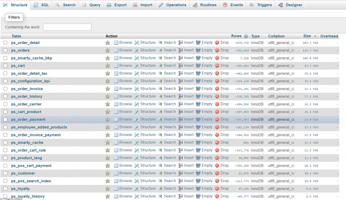This screenshot has height=200, width=346.
Task: Tick the ps_order_history checkbox
Action: point(6,97)
